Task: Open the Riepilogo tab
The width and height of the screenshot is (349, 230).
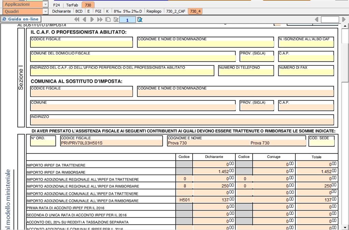Action: pos(154,11)
